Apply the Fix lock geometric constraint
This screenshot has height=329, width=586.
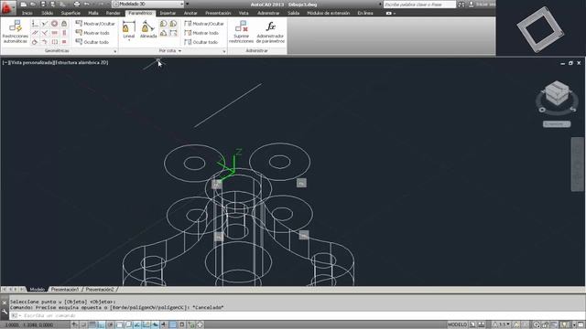point(64,24)
